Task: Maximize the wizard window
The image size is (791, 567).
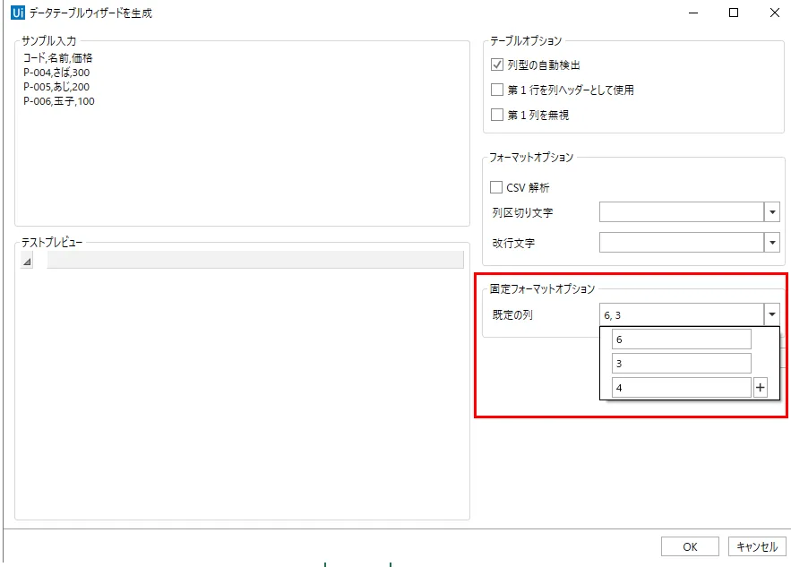Action: (x=734, y=13)
